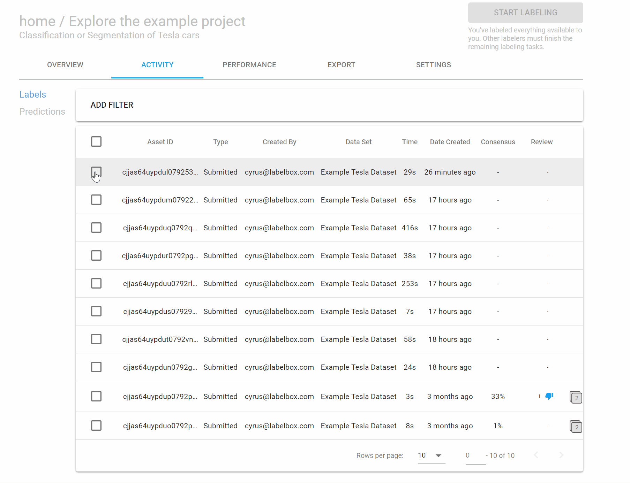Click the Data Set column header
The width and height of the screenshot is (630, 483).
[x=359, y=142]
